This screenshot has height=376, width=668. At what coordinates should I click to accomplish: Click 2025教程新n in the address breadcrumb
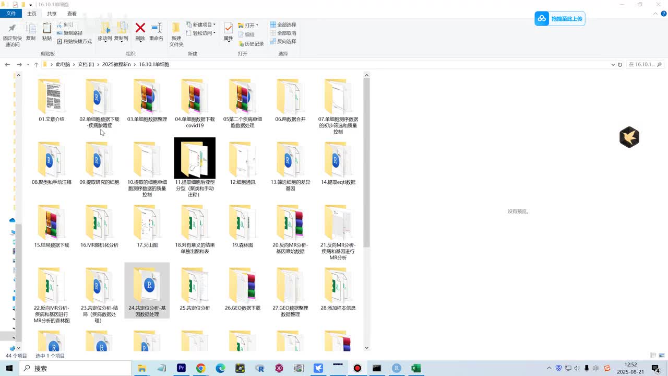coord(117,65)
